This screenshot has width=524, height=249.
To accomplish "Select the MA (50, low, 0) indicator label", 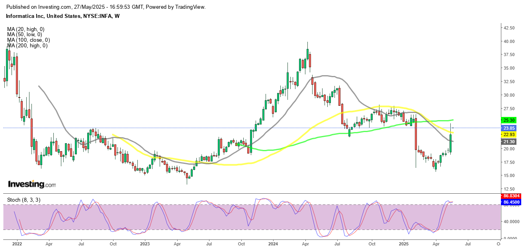I will point(25,35).
